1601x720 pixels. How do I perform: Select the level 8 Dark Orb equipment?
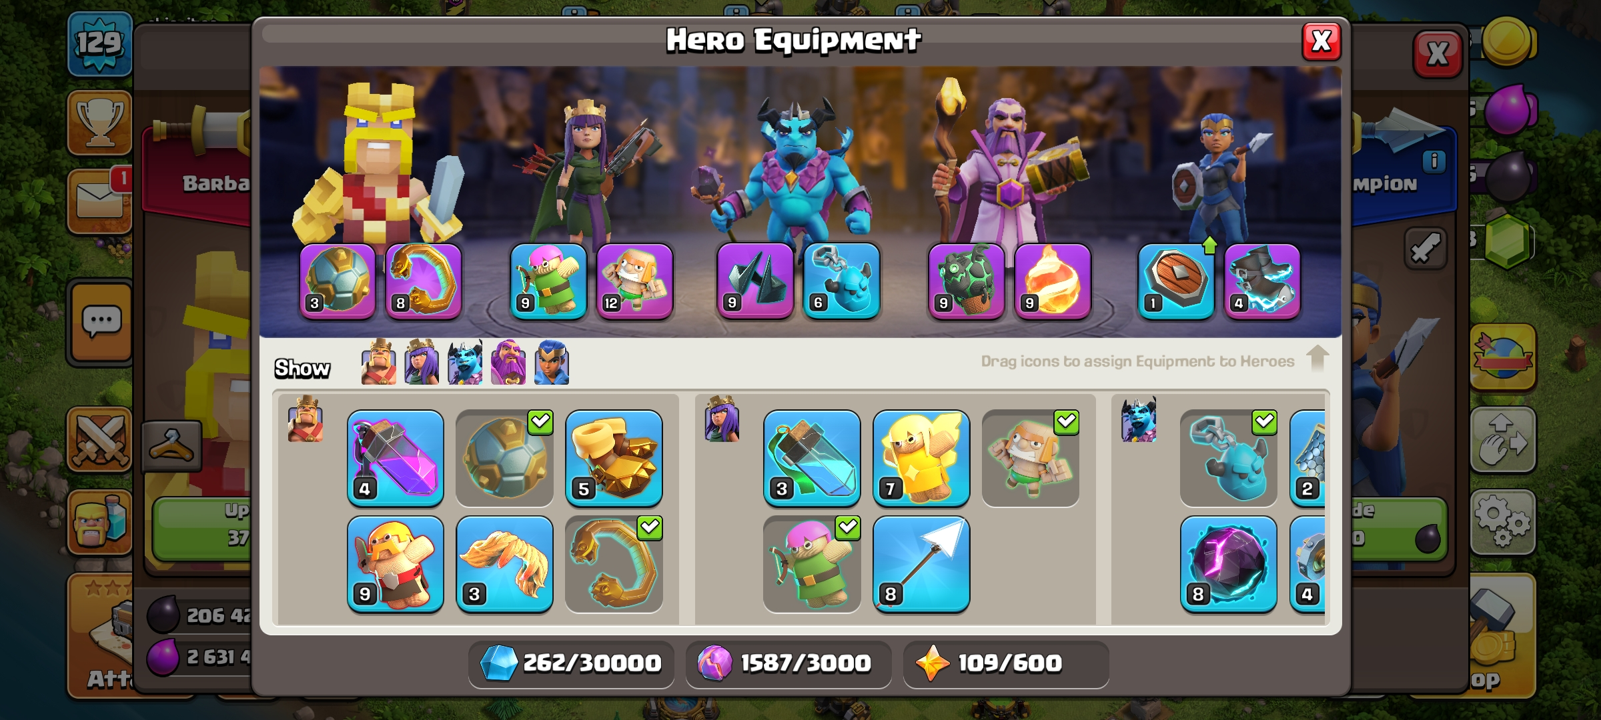(x=1228, y=564)
